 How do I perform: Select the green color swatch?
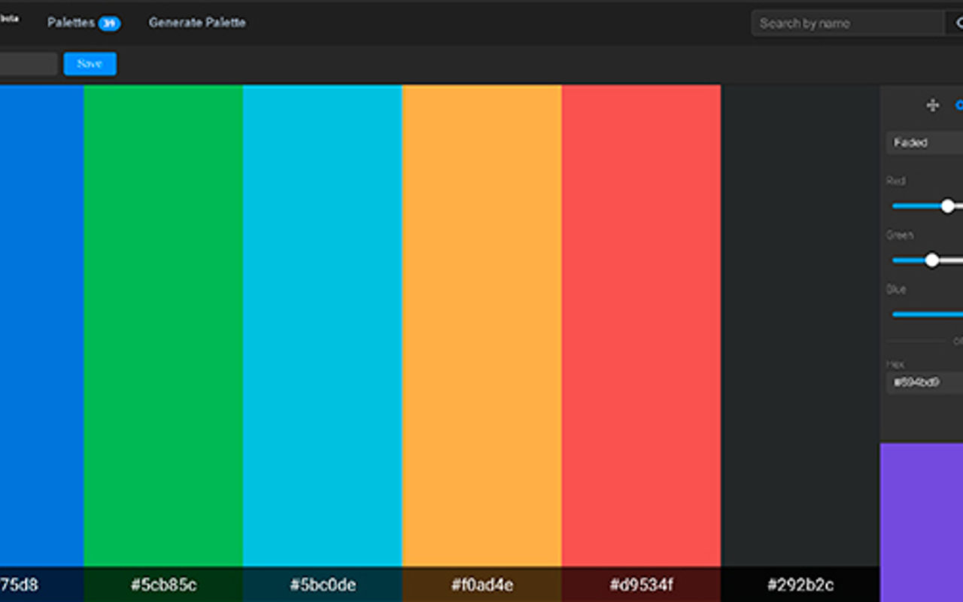163,325
